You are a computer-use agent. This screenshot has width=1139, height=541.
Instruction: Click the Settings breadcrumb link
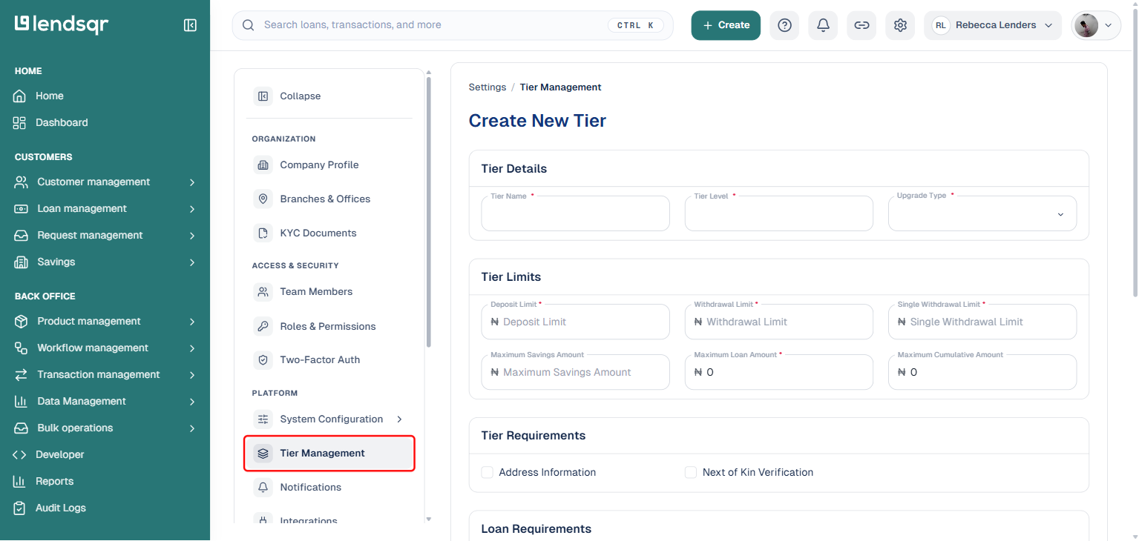(488, 87)
